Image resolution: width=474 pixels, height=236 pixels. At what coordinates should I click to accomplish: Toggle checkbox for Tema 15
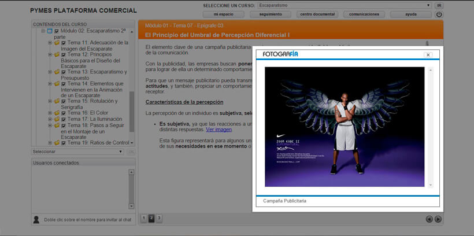[64, 101]
